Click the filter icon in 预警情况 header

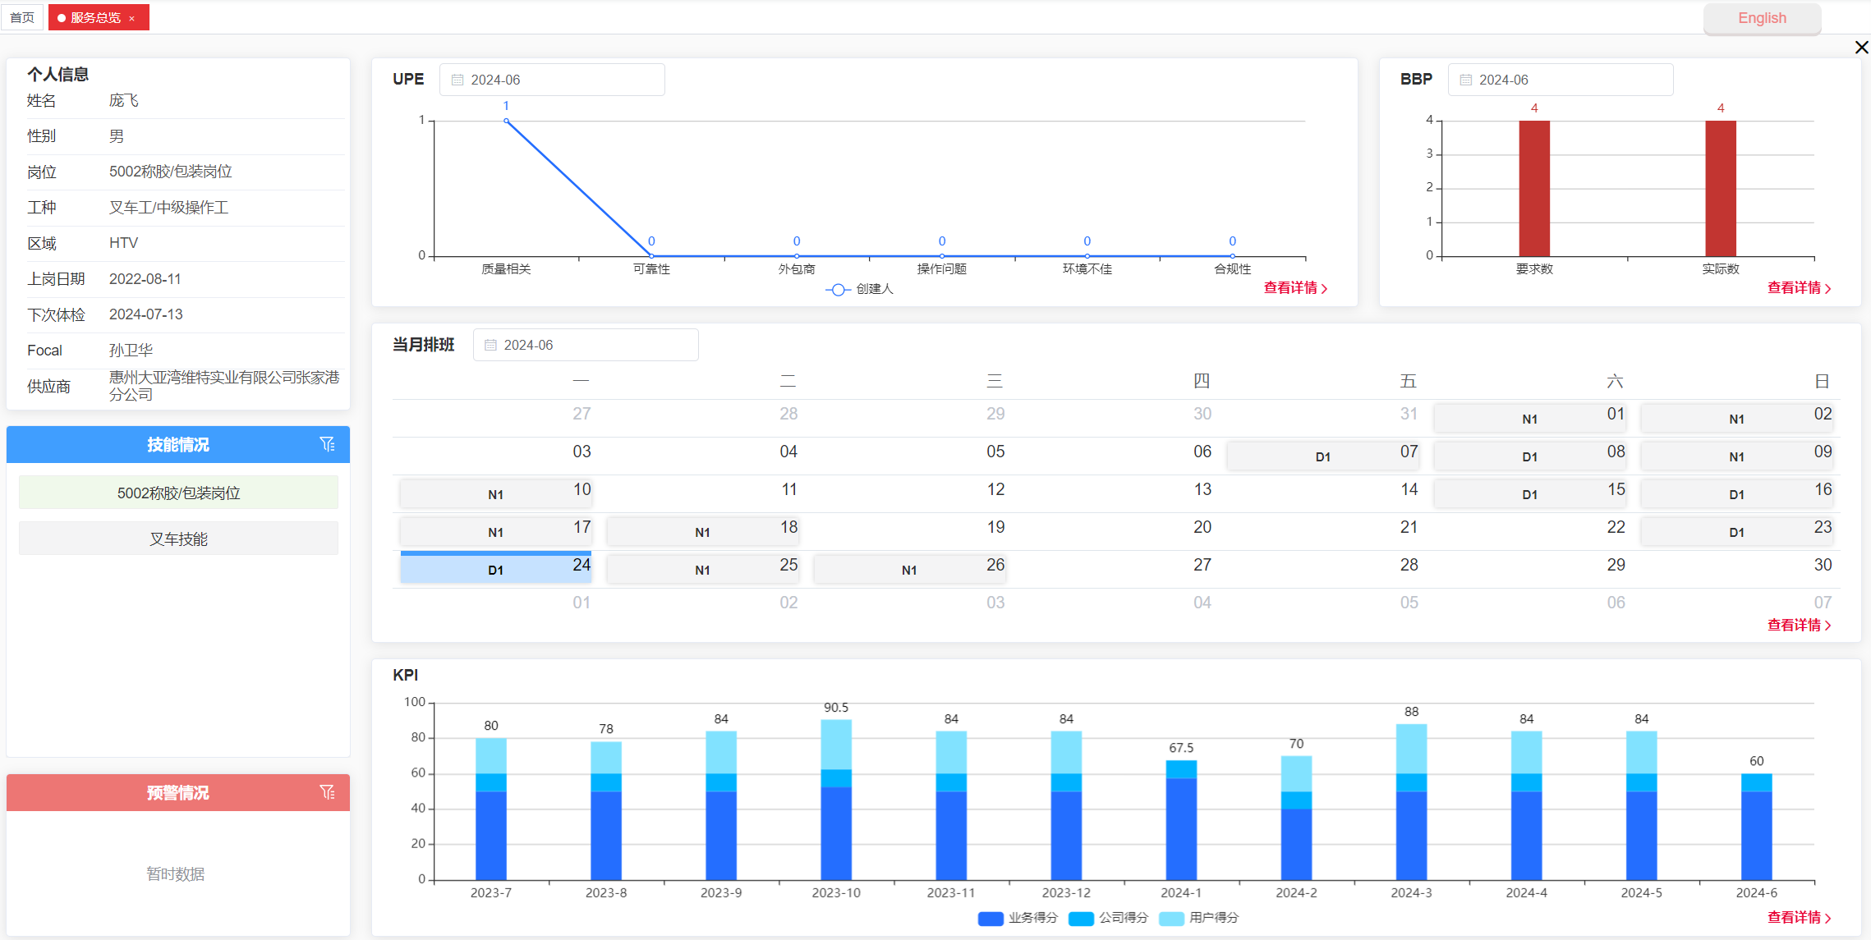[327, 792]
